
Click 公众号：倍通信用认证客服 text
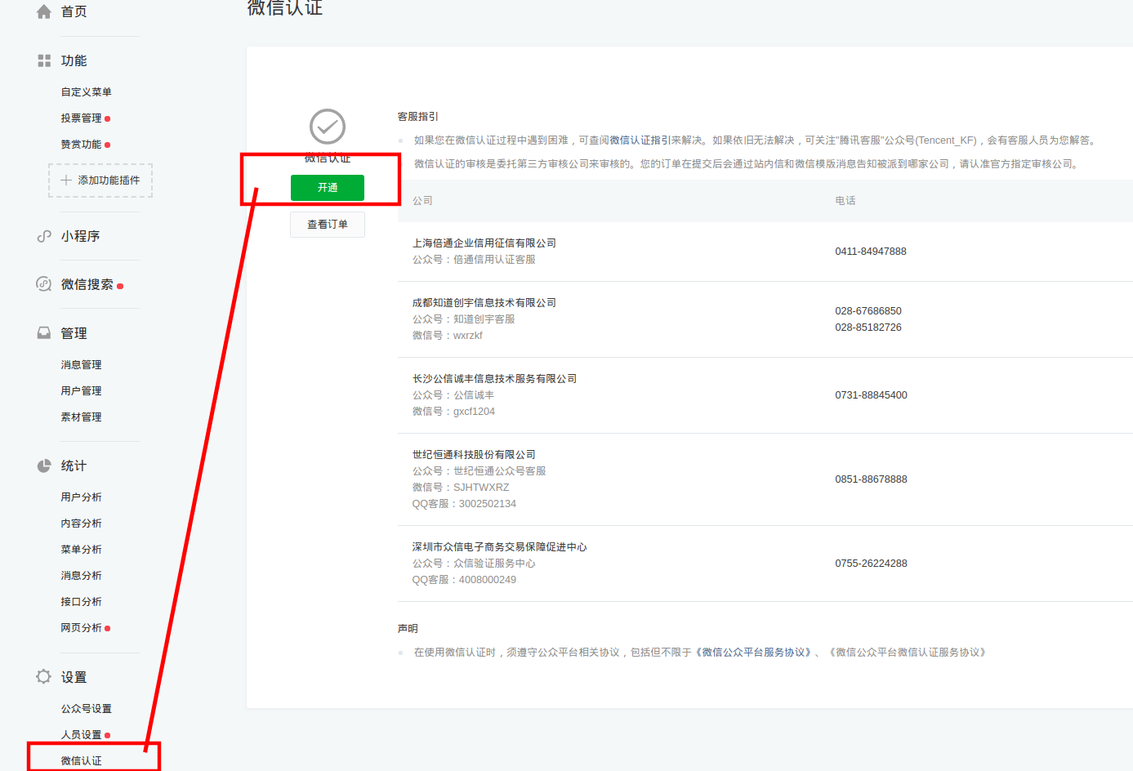pos(474,260)
